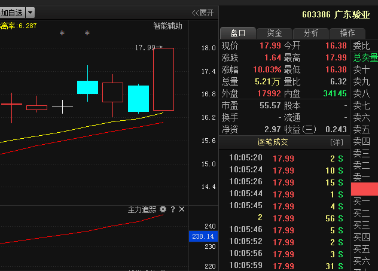Select the 56 lot trade row
The height and width of the screenshot is (271, 378).
[x=285, y=218]
